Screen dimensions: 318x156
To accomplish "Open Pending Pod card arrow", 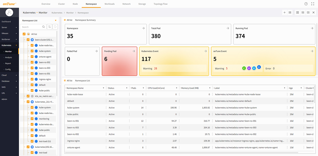I will [x=134, y=51].
